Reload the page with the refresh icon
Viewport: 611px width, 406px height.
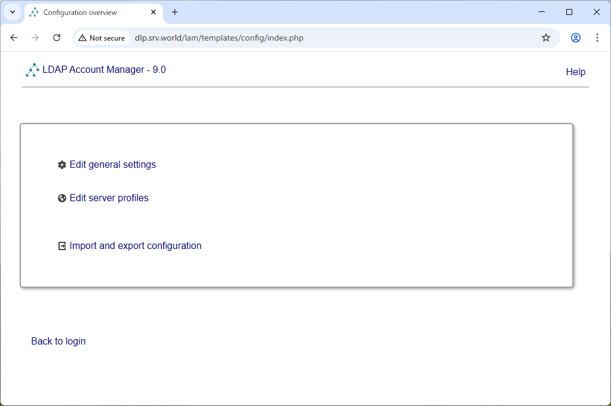[57, 38]
